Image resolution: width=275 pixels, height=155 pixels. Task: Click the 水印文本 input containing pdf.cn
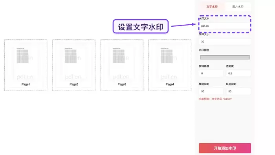tap(225, 26)
